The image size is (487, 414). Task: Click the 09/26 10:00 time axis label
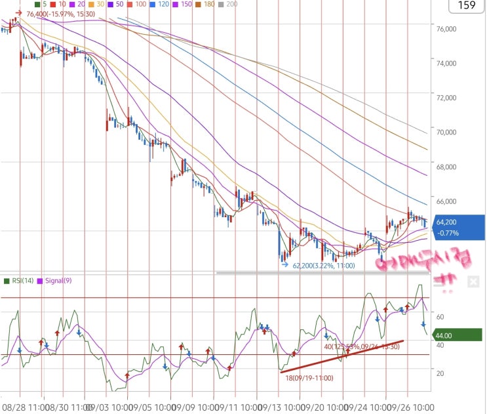[x=410, y=407]
